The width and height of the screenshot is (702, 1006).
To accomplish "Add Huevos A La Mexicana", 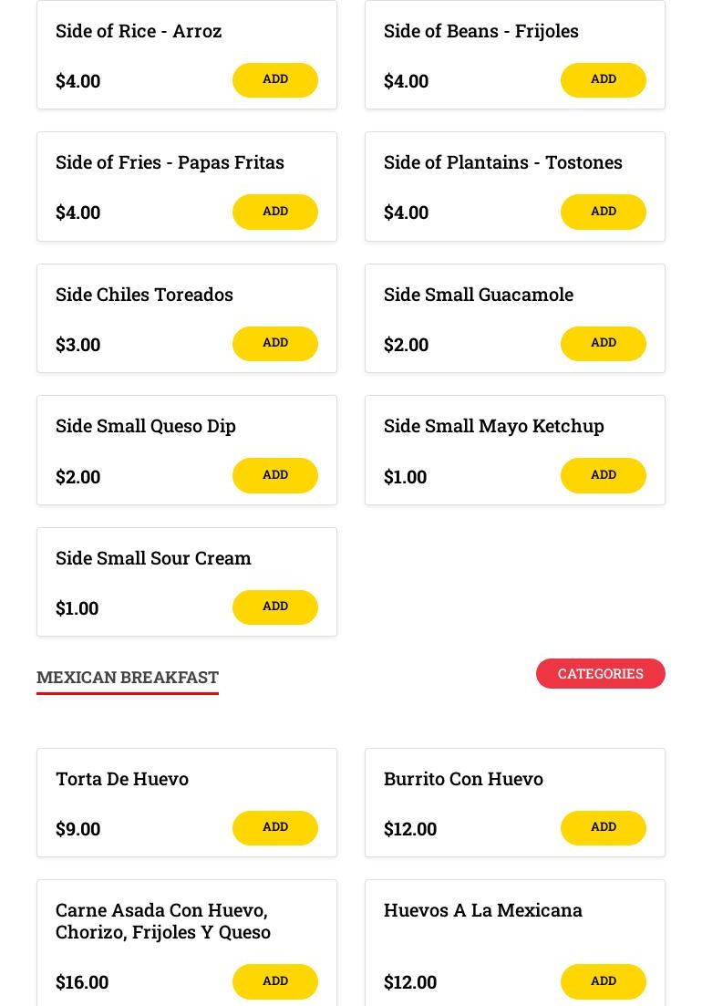I will [604, 981].
